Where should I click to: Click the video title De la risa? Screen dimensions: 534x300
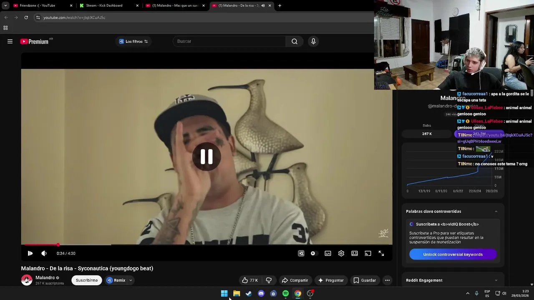coord(87,268)
